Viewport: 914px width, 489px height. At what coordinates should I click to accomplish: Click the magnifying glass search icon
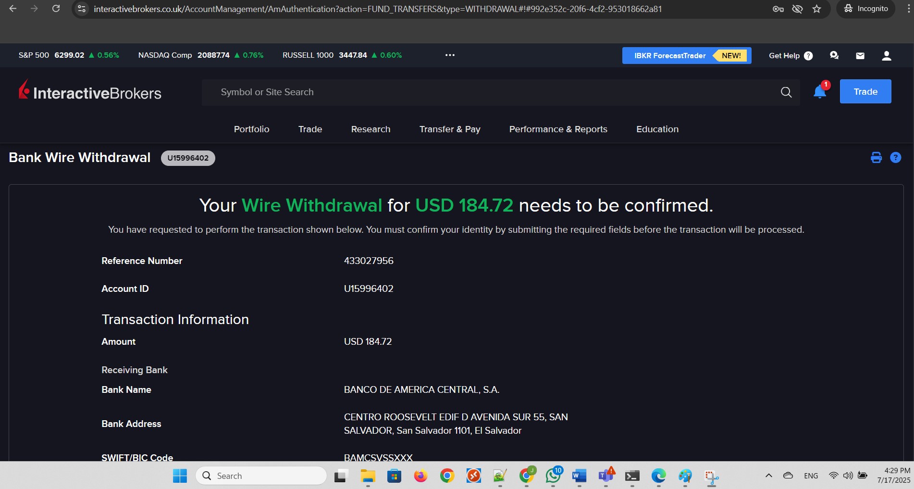point(786,92)
